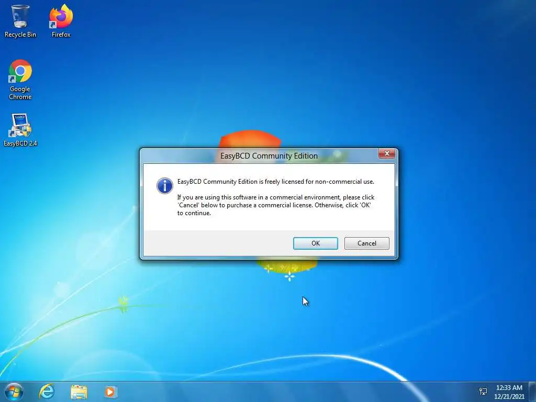Image resolution: width=536 pixels, height=402 pixels.
Task: Click OK to continue with EasyBCD
Action: point(315,243)
